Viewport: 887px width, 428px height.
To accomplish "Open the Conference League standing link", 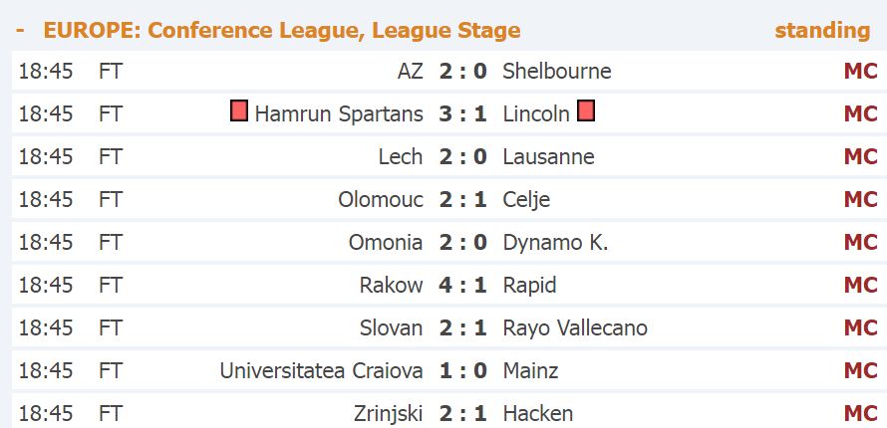I will click(x=822, y=31).
